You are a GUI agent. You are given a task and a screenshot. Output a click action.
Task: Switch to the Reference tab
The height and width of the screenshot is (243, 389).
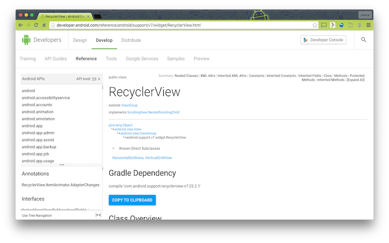coord(86,59)
